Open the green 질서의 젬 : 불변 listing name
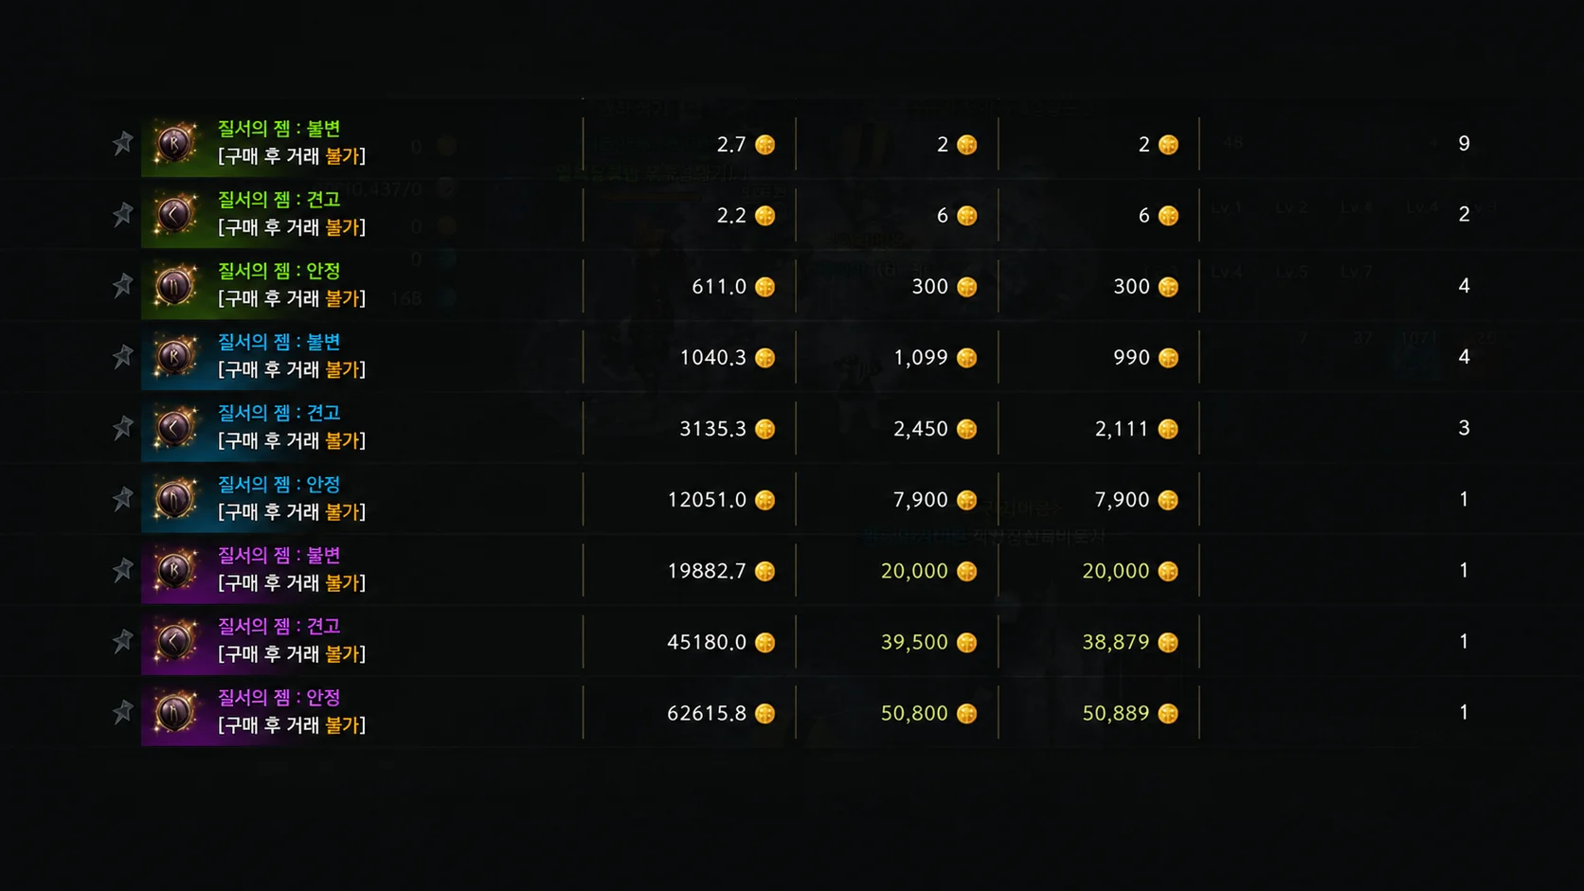Image resolution: width=1584 pixels, height=891 pixels. point(279,129)
